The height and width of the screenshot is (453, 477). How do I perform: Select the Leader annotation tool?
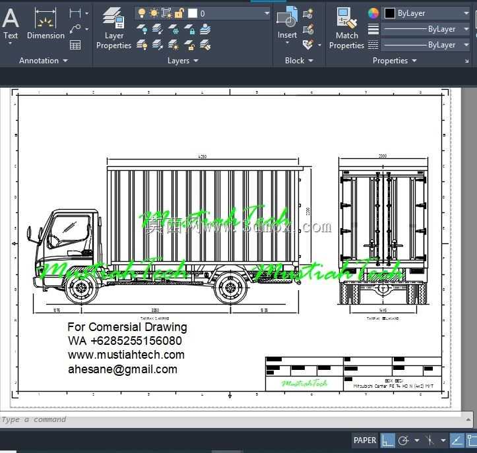75,29
